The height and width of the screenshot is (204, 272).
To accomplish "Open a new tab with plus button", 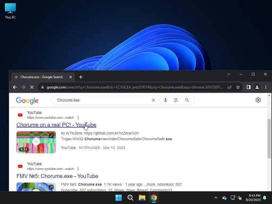I will pos(81,77).
